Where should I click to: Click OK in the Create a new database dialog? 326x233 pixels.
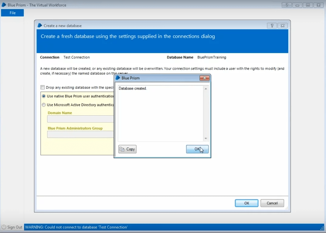246,203
